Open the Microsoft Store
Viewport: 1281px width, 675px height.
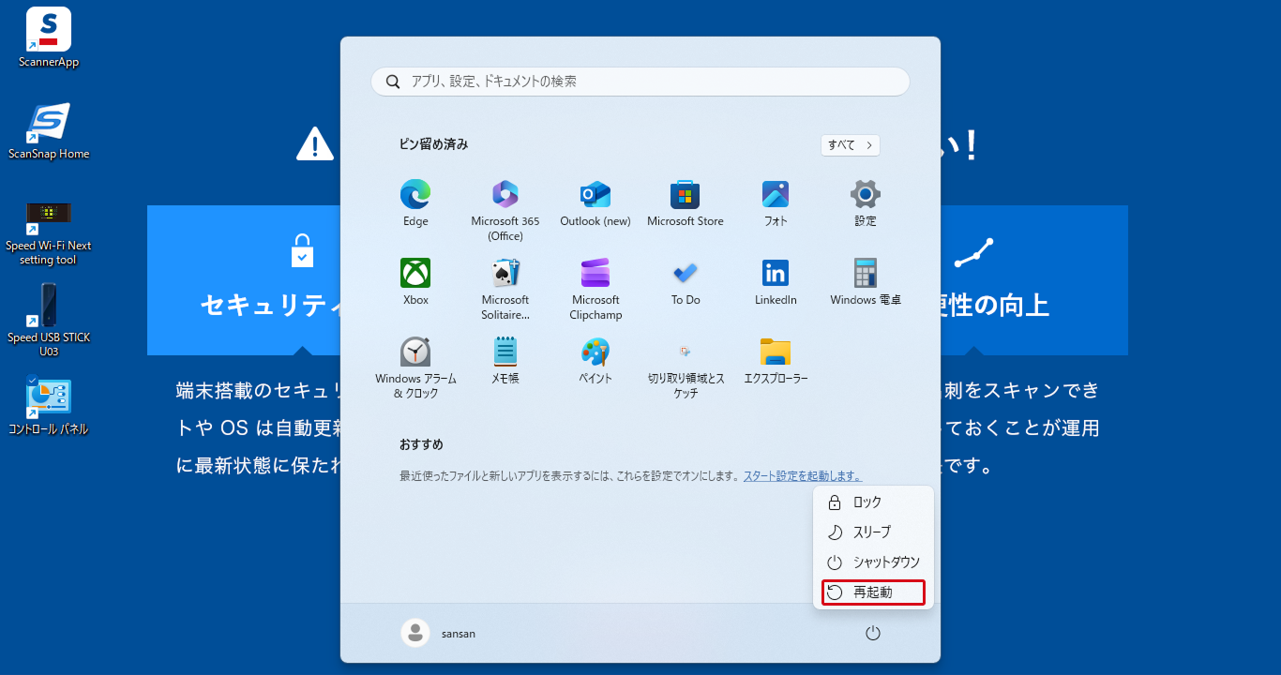[x=686, y=203]
